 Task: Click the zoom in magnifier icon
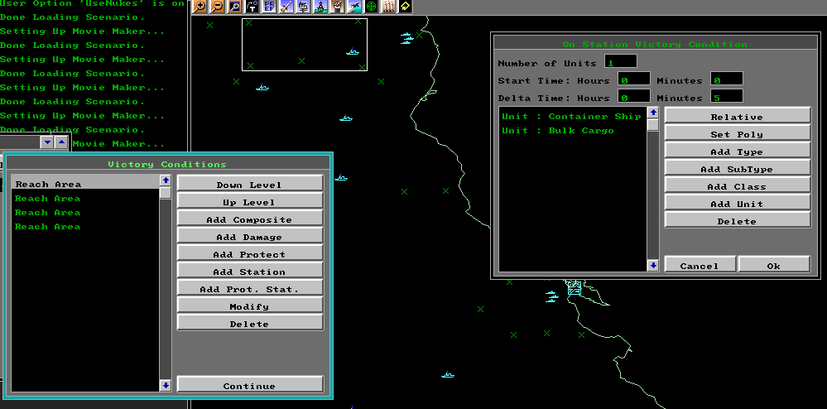pos(200,7)
